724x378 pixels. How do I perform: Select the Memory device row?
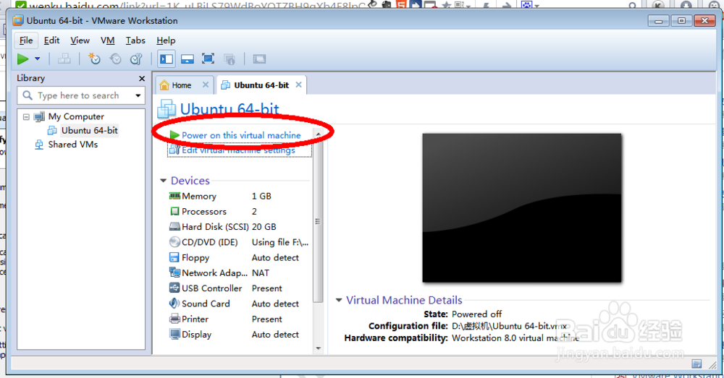239,197
